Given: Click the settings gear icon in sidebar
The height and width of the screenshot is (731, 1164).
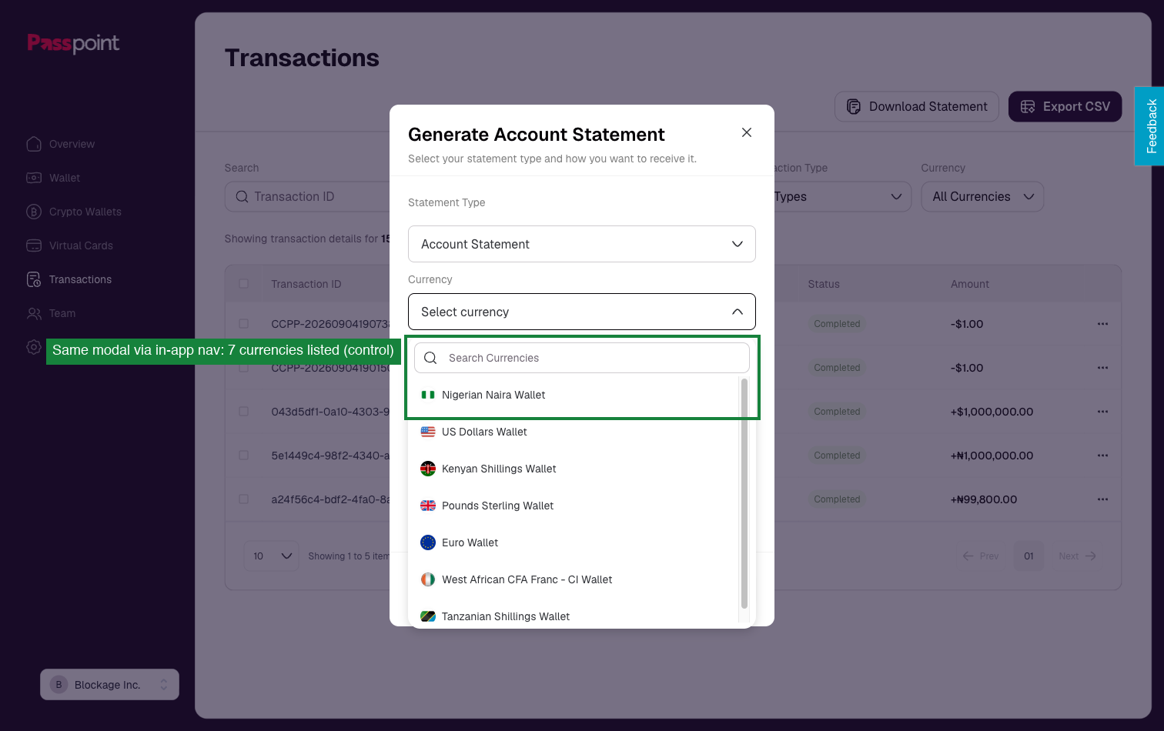Looking at the screenshot, I should click(x=34, y=347).
